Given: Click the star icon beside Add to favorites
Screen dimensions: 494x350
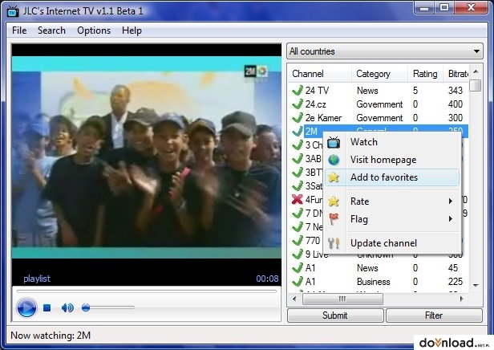Looking at the screenshot, I should [334, 177].
